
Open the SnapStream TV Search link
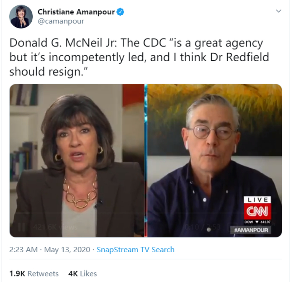pos(136,250)
